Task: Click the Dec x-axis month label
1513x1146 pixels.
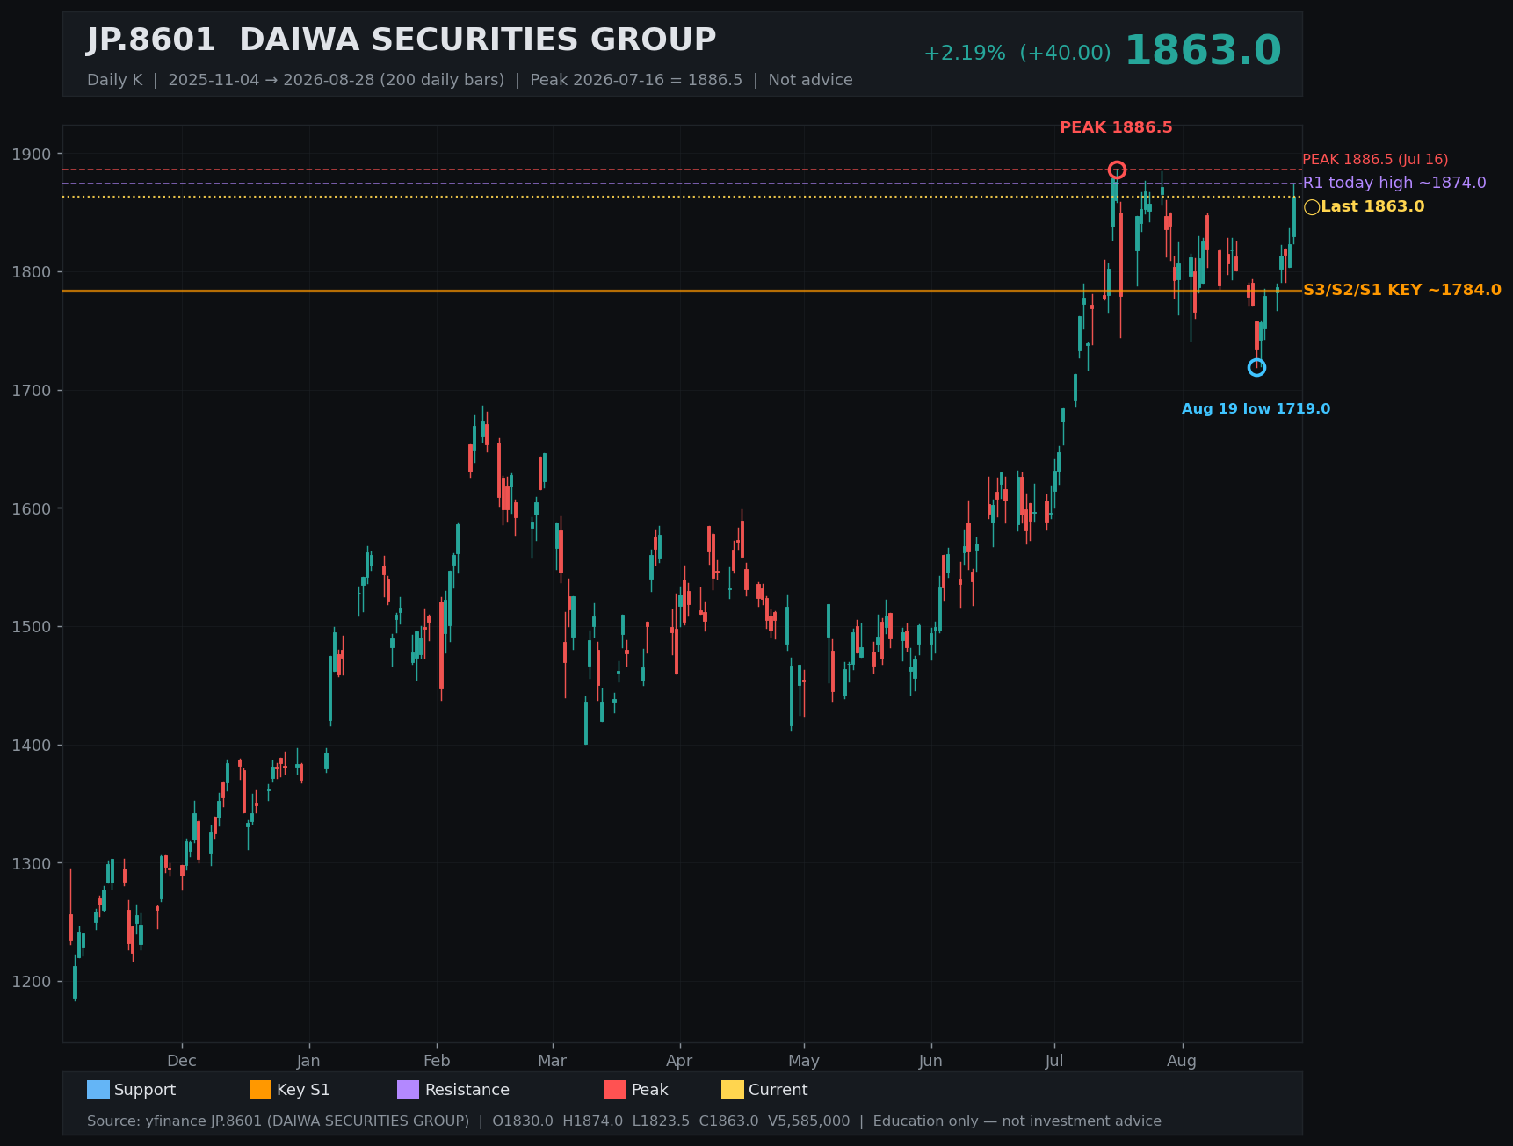Action: 182,1061
